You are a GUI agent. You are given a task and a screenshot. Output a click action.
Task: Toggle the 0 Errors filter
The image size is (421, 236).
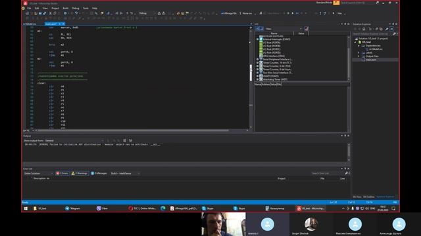point(62,173)
